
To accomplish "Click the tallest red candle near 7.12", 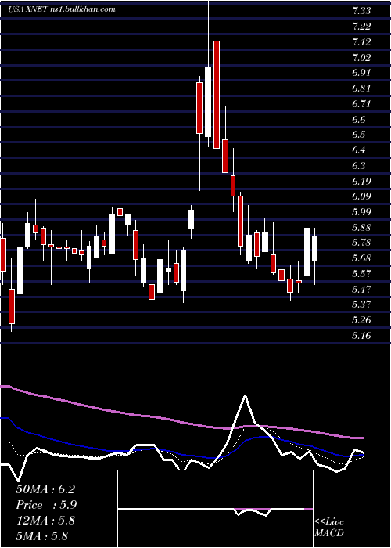I will [217, 95].
